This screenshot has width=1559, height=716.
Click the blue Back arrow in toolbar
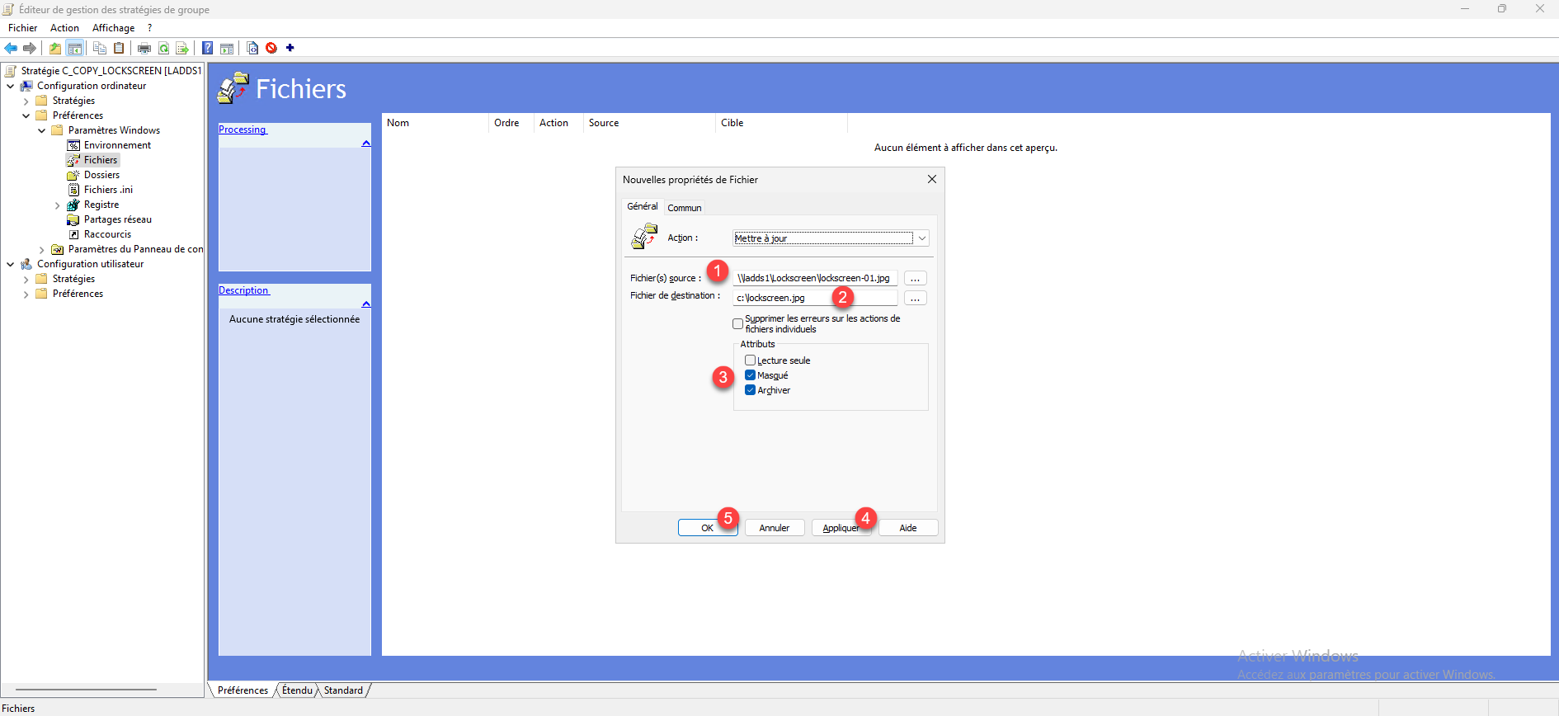tap(11, 48)
